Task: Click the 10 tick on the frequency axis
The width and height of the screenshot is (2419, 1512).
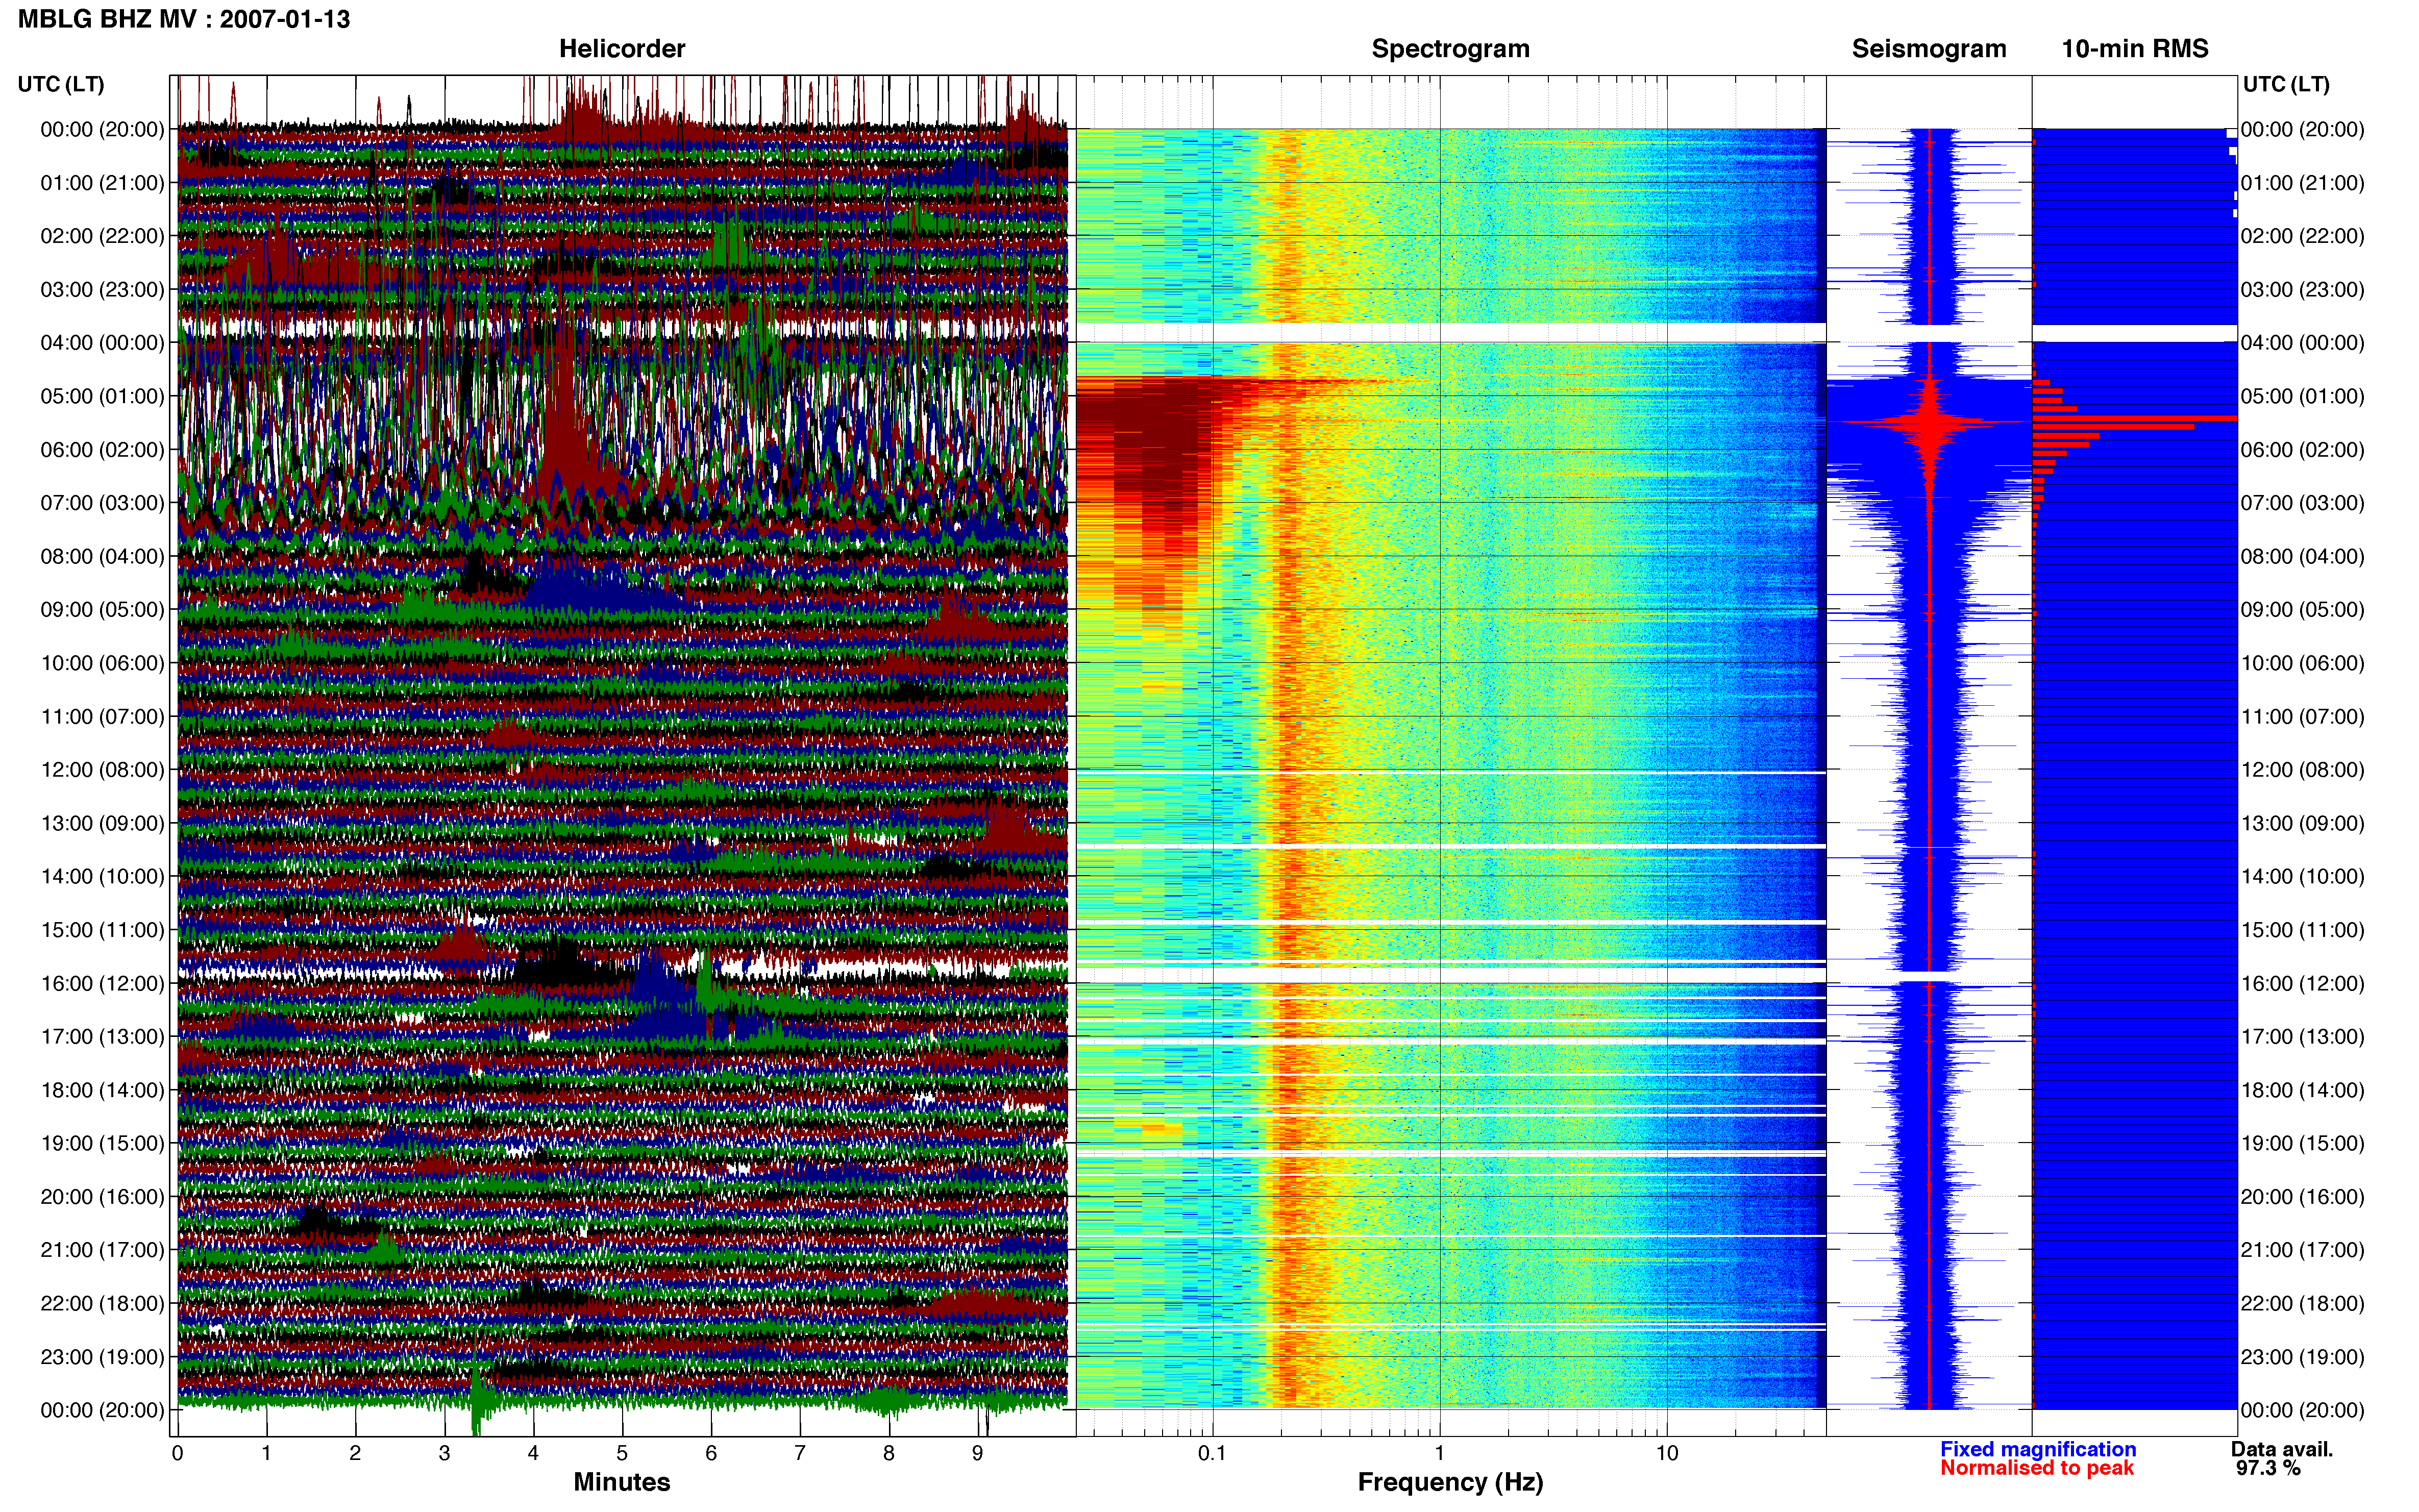Action: [1667, 1454]
